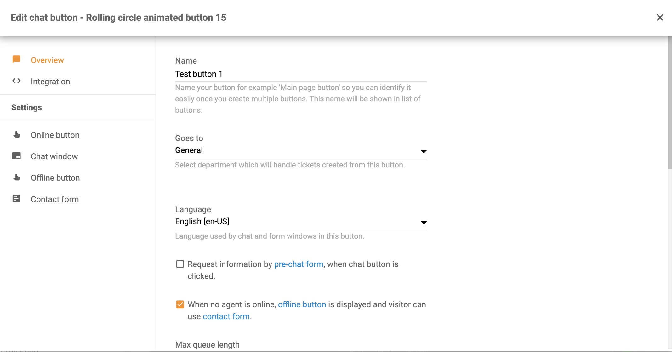Open the Contact form settings label
Viewport: 672px width, 352px height.
(x=55, y=199)
